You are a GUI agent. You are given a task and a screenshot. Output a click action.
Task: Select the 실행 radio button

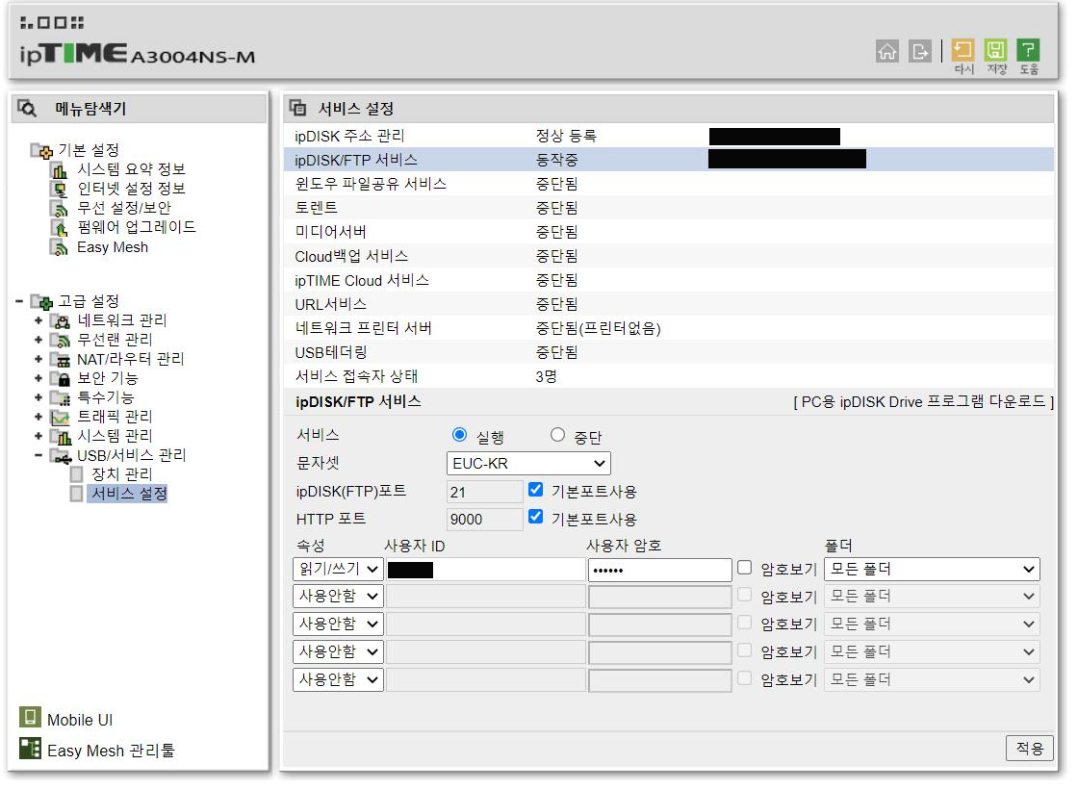pyautogui.click(x=459, y=435)
